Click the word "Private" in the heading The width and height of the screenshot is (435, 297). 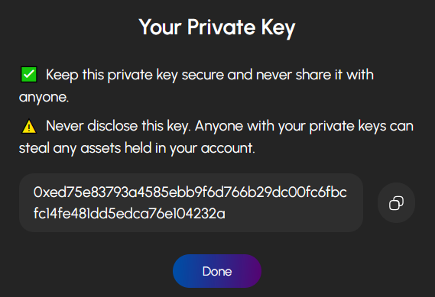221,27
